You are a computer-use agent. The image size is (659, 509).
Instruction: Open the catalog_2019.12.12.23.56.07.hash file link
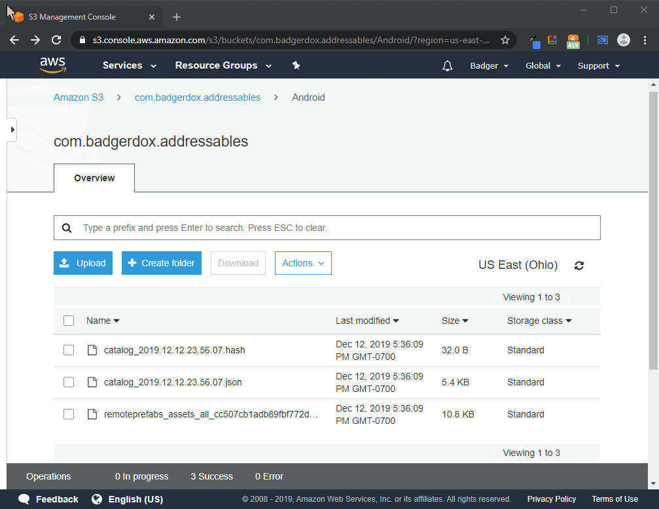pos(175,350)
